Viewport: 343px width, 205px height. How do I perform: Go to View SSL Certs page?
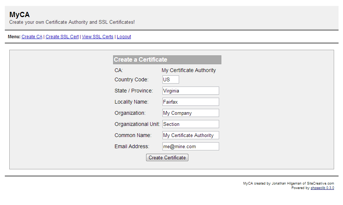point(98,36)
